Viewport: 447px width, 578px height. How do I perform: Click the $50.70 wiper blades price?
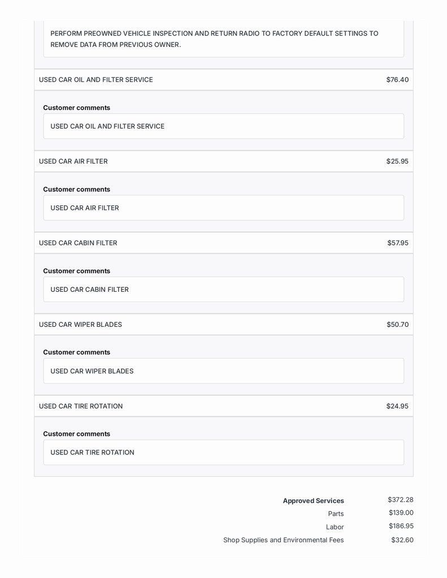(397, 325)
